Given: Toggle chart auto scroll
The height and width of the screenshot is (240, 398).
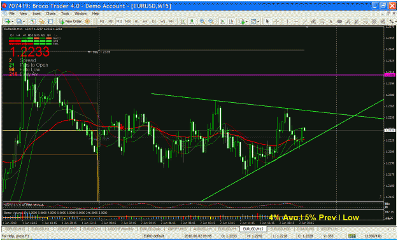Looking at the screenshot, I should pyautogui.click(x=222, y=22).
